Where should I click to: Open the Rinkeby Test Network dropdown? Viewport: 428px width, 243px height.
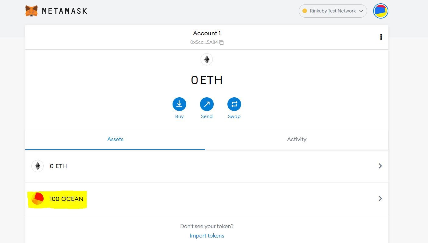pyautogui.click(x=333, y=11)
